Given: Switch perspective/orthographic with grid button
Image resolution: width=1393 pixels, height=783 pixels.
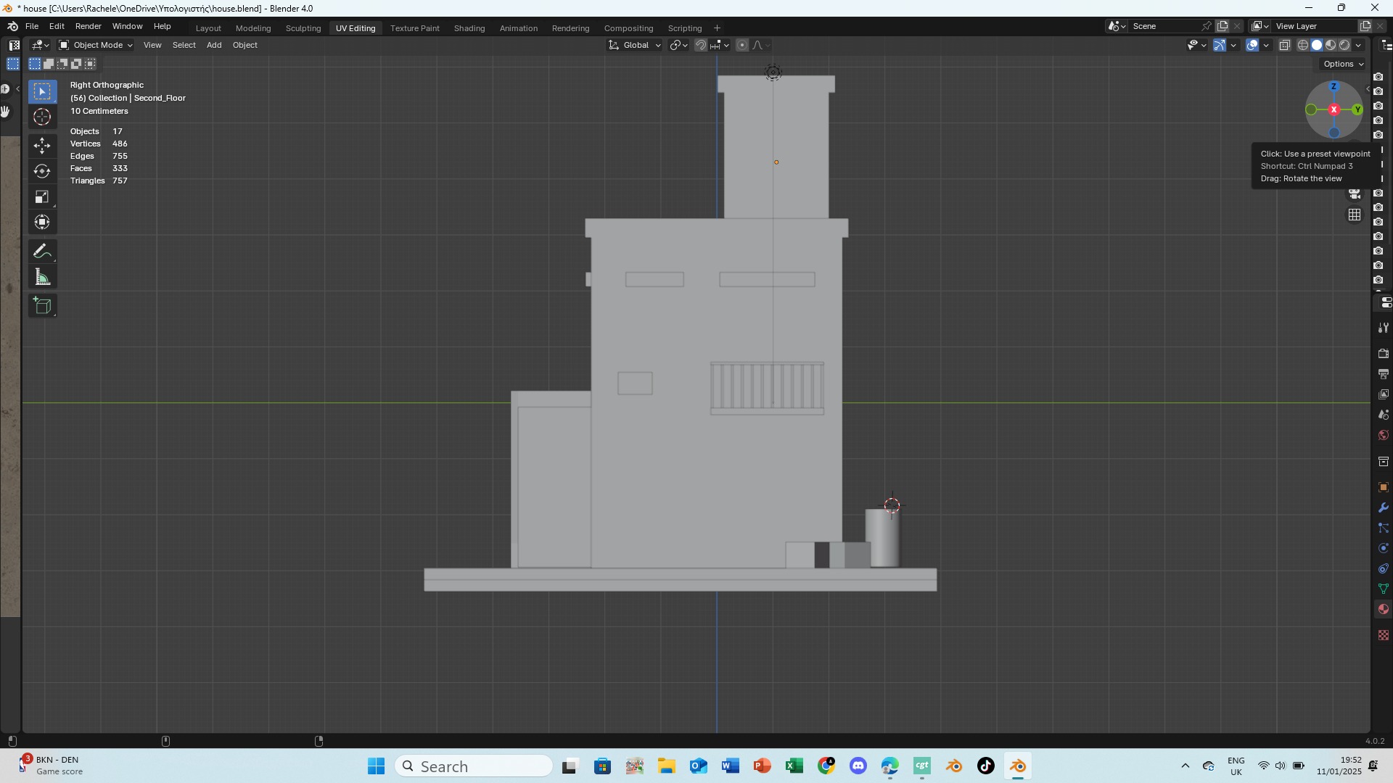Looking at the screenshot, I should click(1355, 215).
